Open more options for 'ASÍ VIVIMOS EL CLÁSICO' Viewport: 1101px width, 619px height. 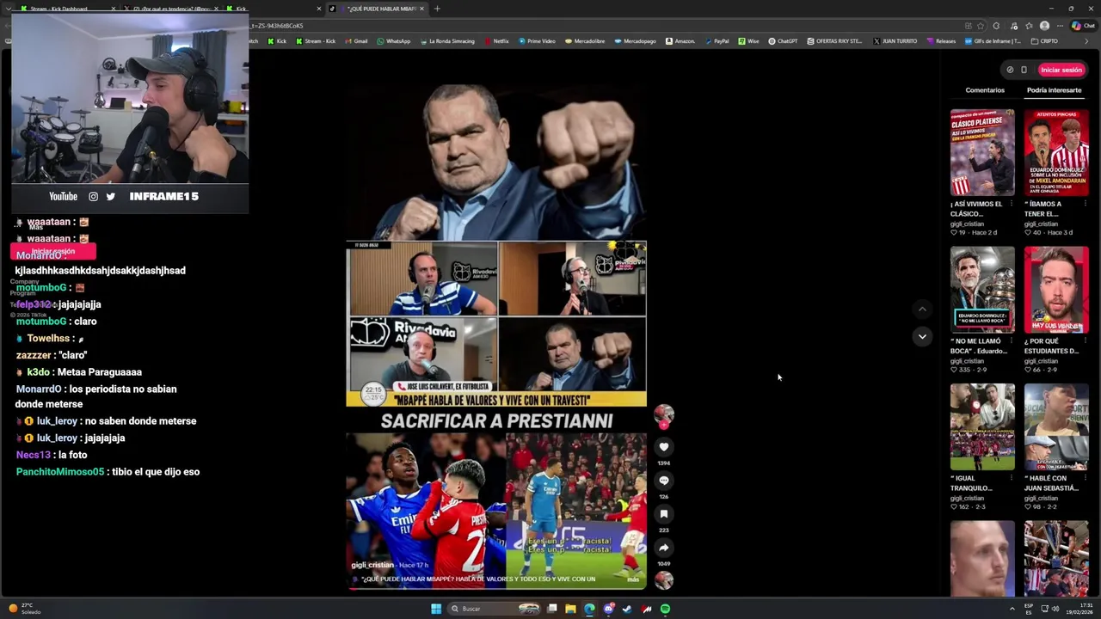[x=1012, y=204]
